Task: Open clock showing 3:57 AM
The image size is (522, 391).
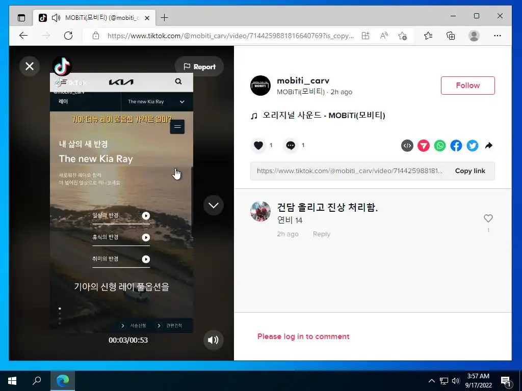Action: point(478,381)
